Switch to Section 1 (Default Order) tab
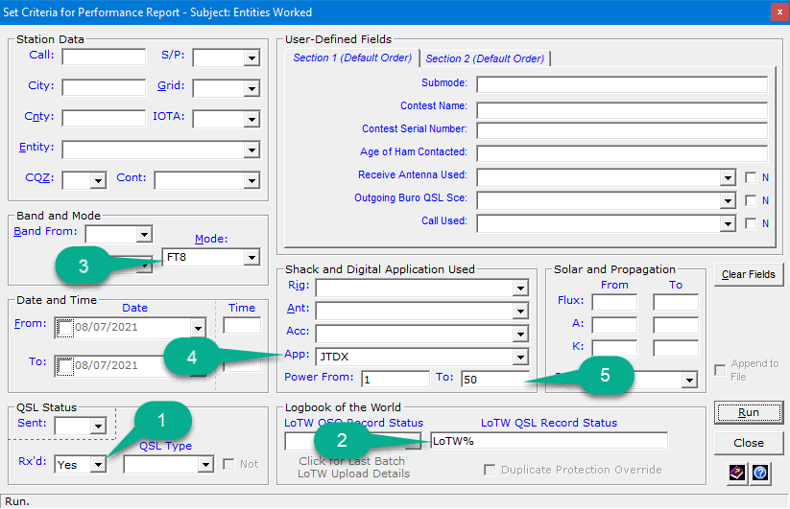The height and width of the screenshot is (509, 790). [352, 58]
